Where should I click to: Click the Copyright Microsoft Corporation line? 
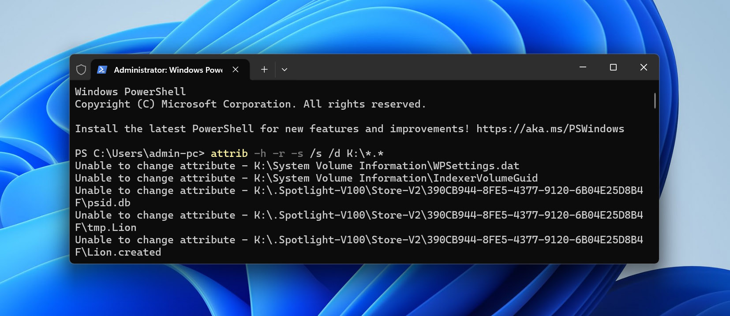(250, 104)
